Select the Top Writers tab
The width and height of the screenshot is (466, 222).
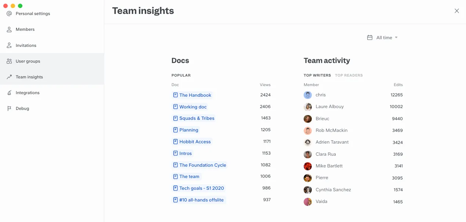(317, 75)
